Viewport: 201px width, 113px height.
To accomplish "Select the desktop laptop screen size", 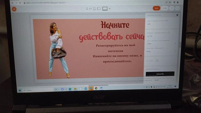I will point(105,8).
